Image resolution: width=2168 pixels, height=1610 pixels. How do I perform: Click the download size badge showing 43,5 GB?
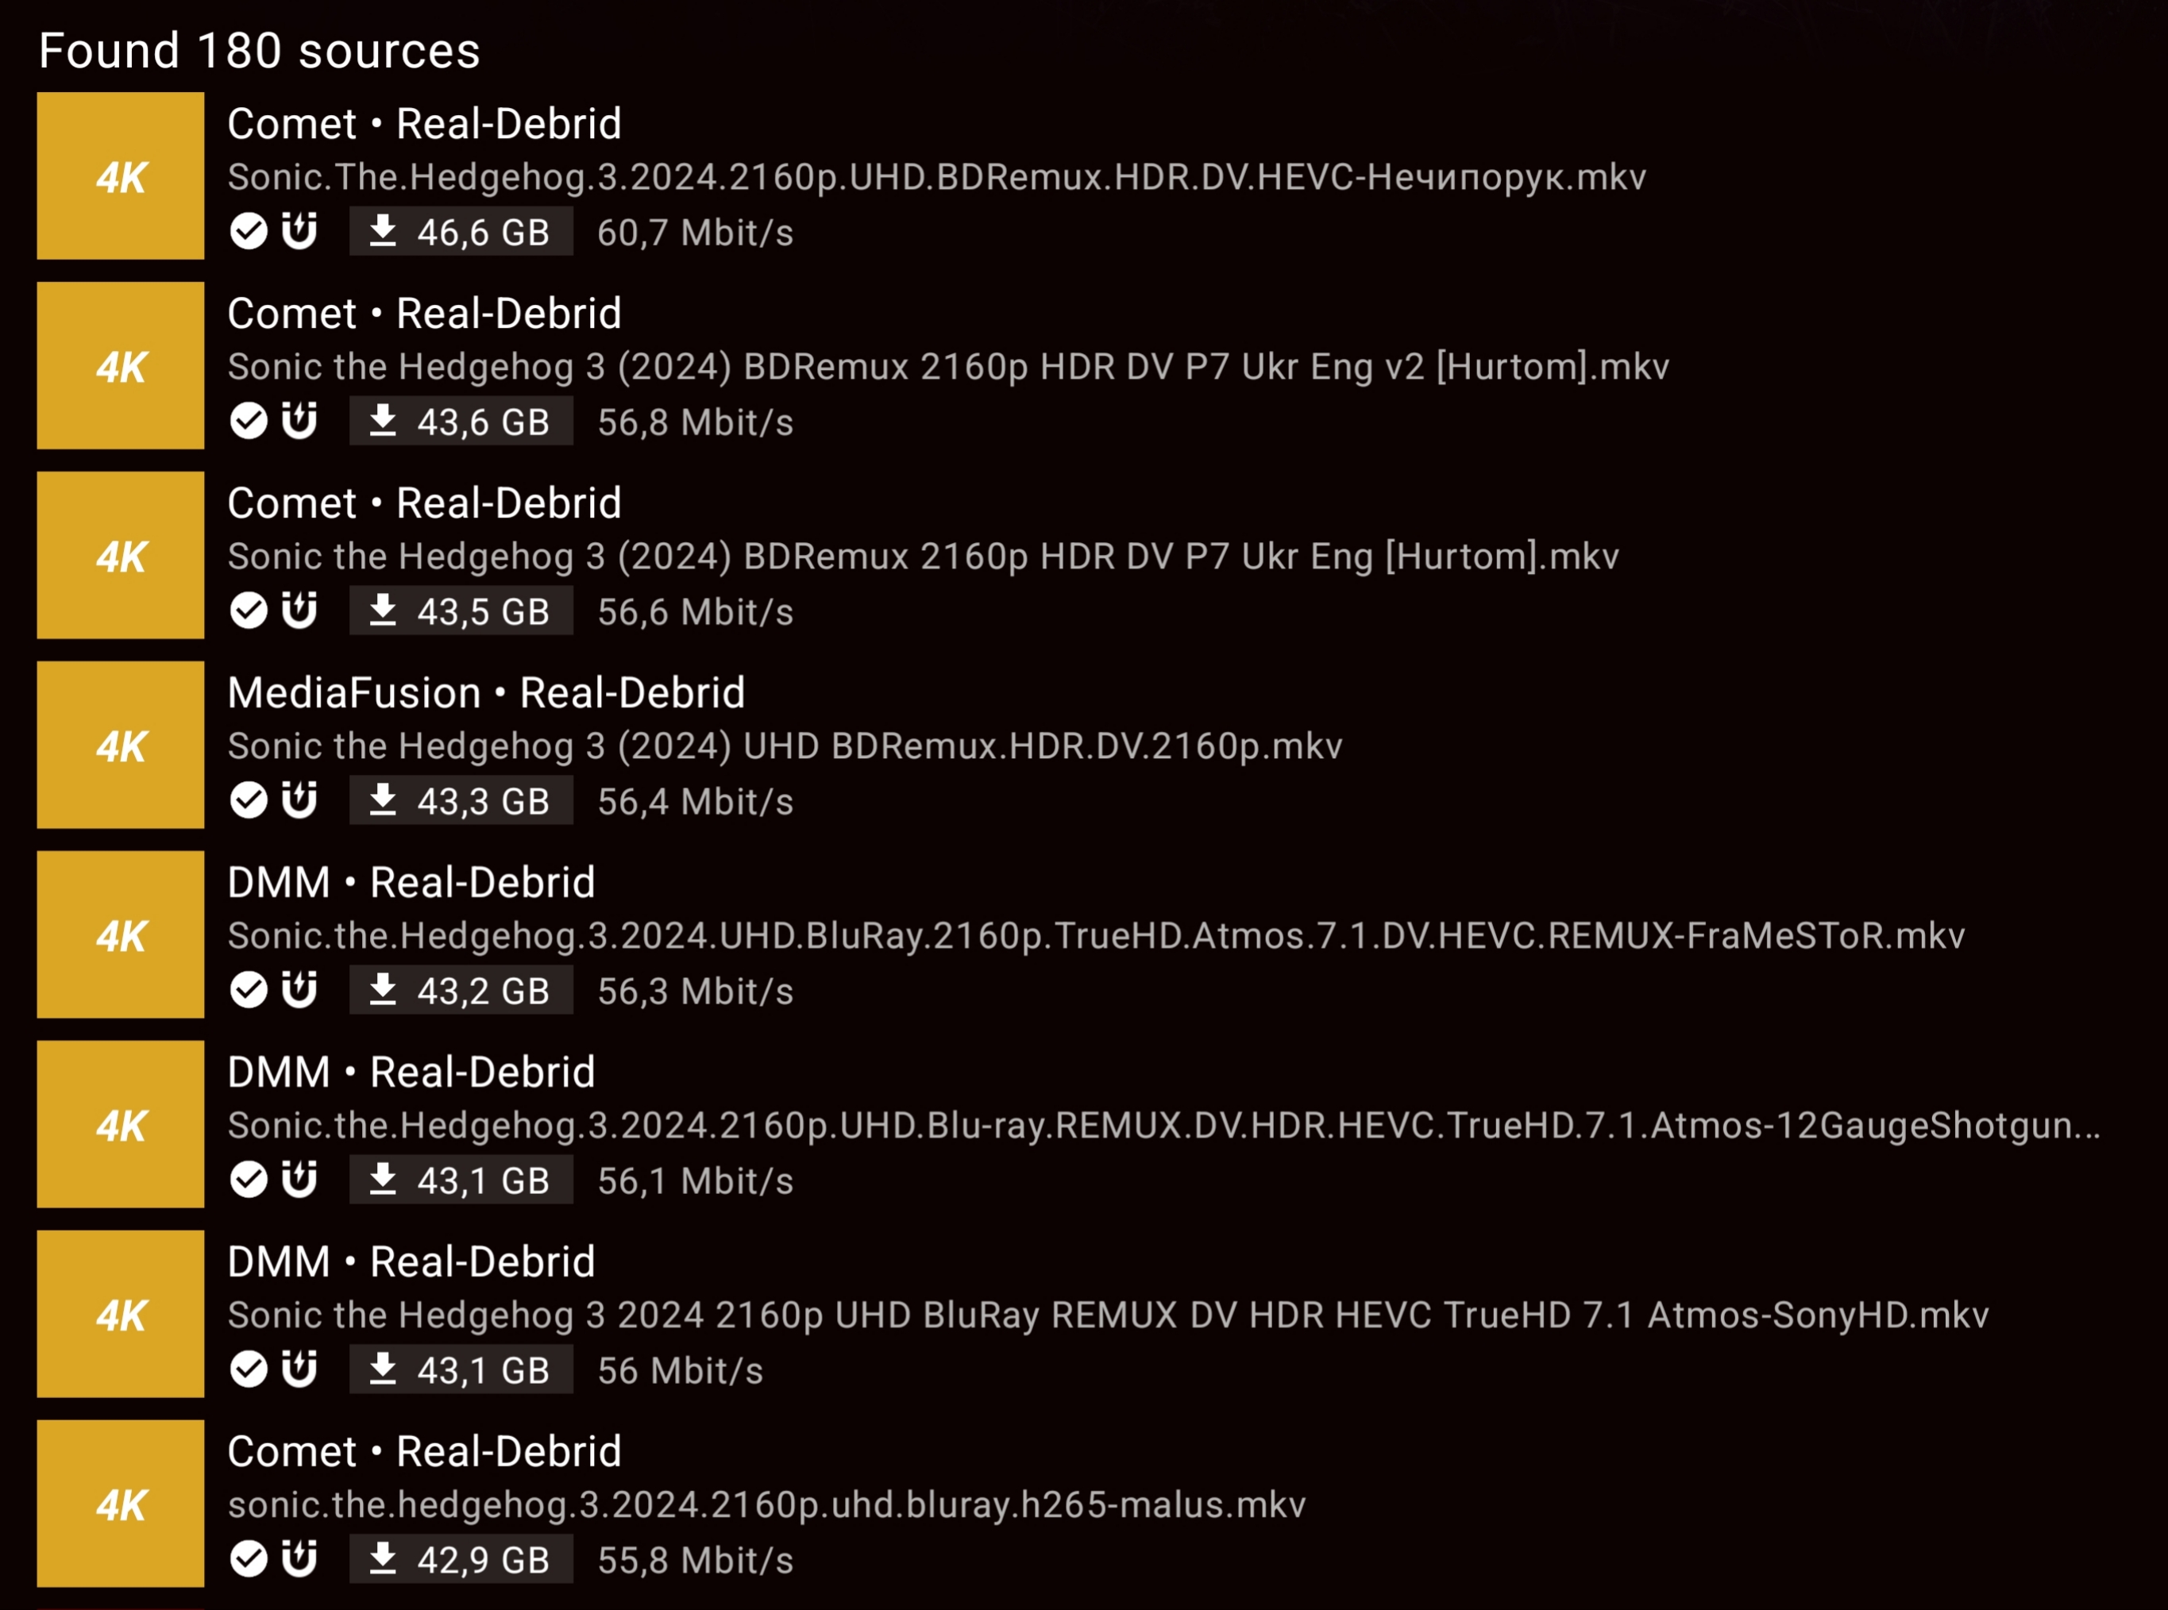[461, 611]
